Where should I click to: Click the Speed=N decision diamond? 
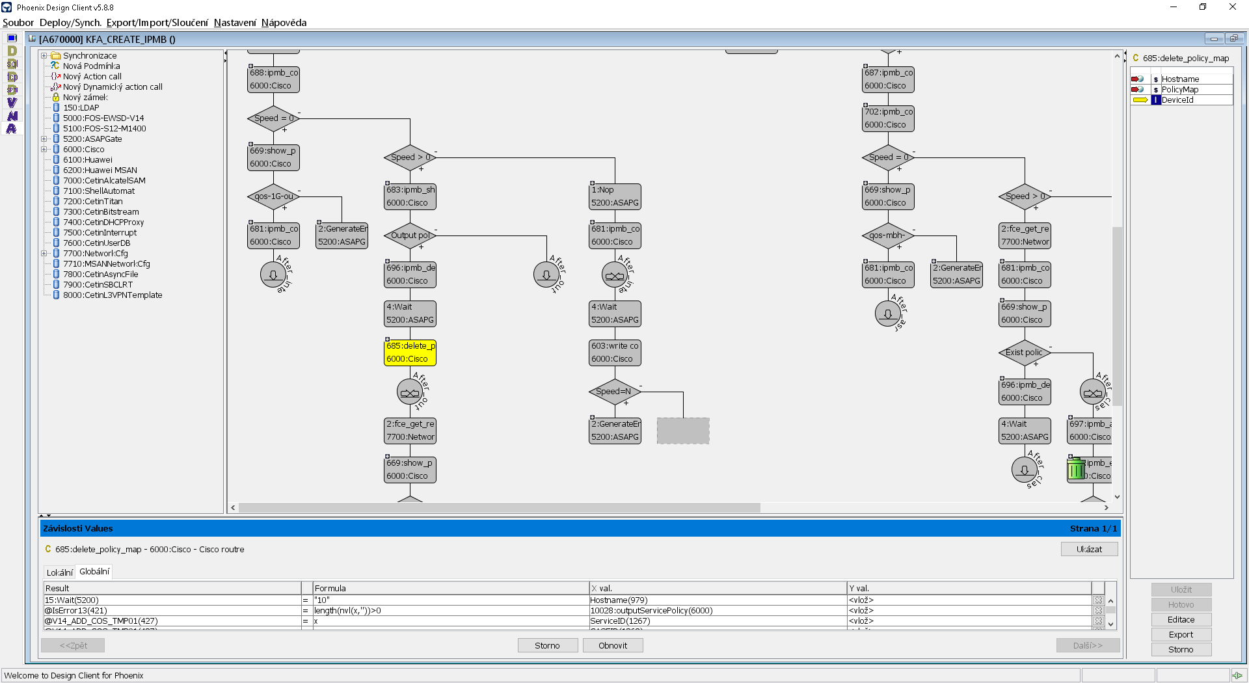pyautogui.click(x=615, y=392)
